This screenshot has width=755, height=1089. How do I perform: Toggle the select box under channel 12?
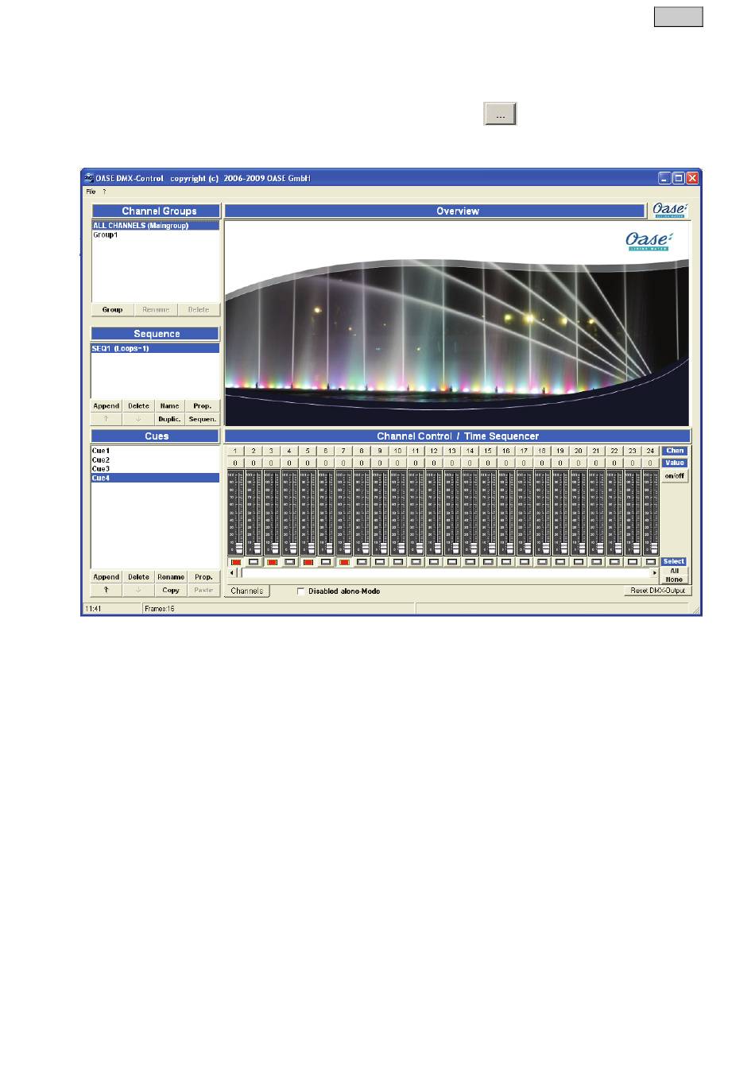434,562
